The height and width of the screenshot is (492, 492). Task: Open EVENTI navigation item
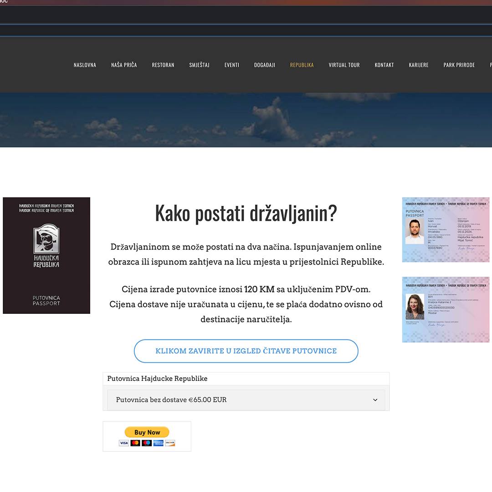click(x=231, y=65)
